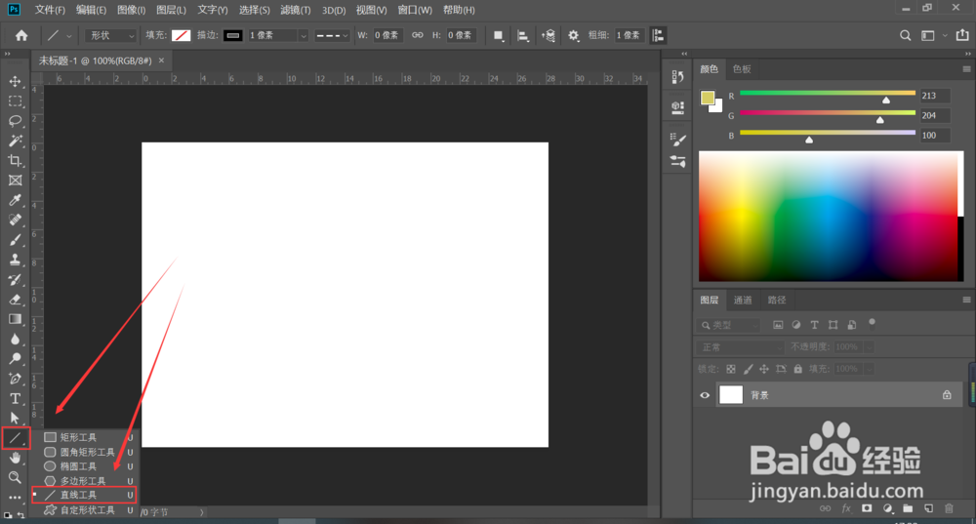Click the foreground color swatch in Color panel
Image resolution: width=976 pixels, height=524 pixels.
coord(708,98)
